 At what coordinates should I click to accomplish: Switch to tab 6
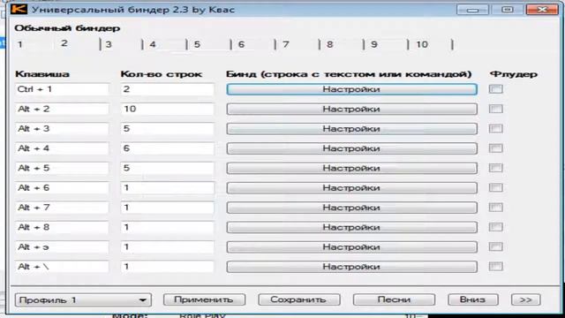(x=241, y=44)
